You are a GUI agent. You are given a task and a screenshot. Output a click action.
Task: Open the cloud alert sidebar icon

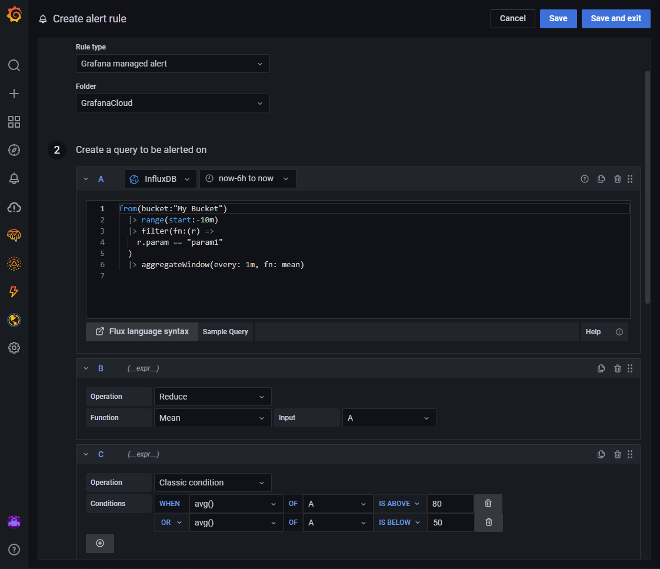tap(14, 207)
